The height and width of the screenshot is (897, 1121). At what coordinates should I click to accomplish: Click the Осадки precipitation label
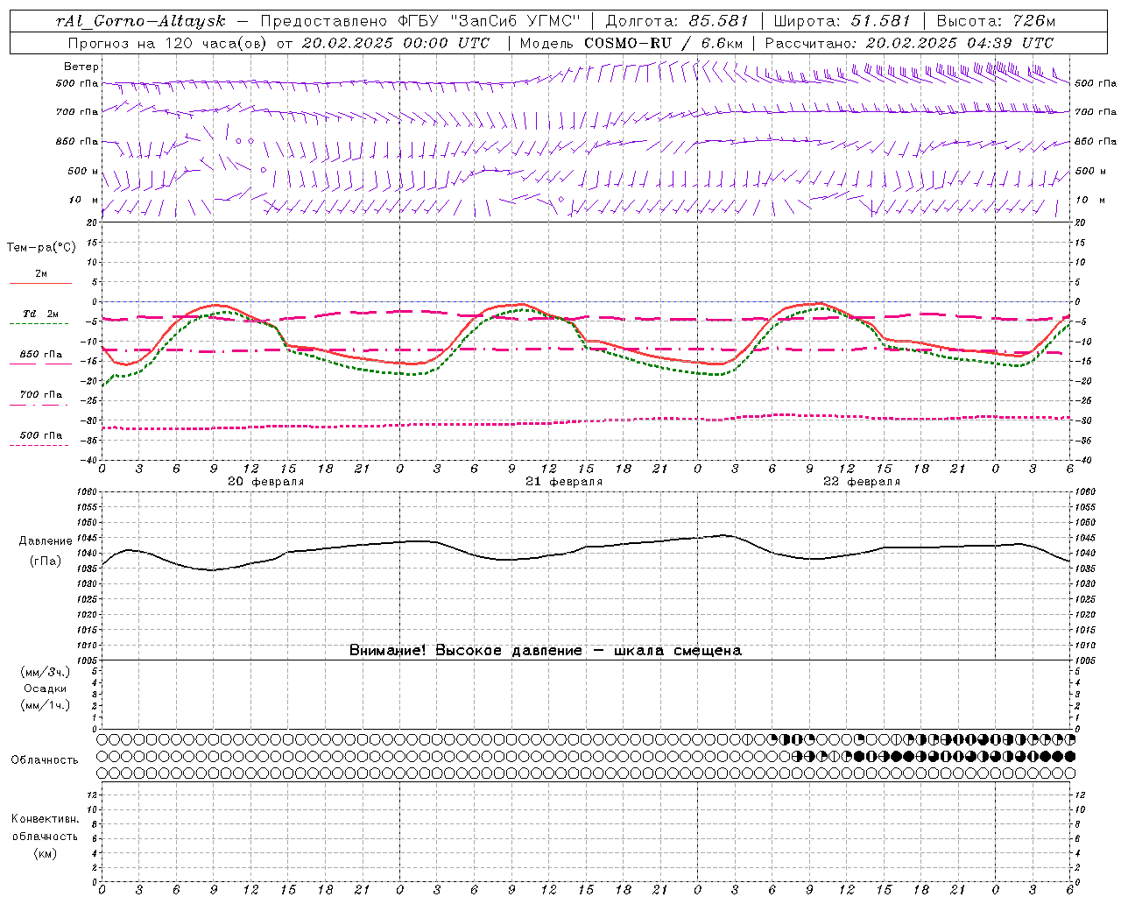tap(46, 689)
